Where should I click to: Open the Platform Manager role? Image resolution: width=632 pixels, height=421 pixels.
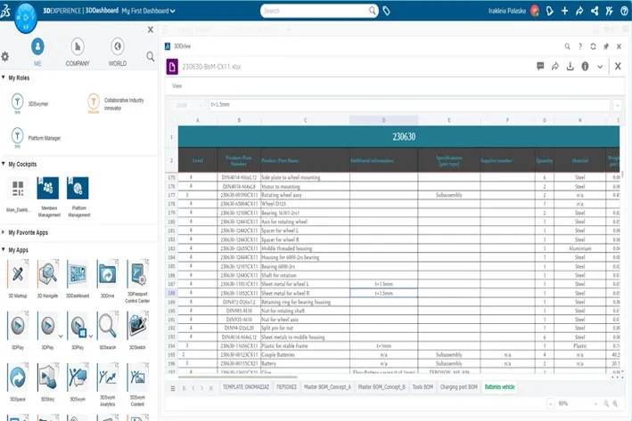point(17,136)
